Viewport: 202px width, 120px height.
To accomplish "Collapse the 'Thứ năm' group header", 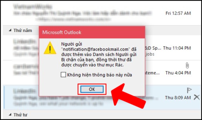I will pyautogui.click(x=10, y=30).
